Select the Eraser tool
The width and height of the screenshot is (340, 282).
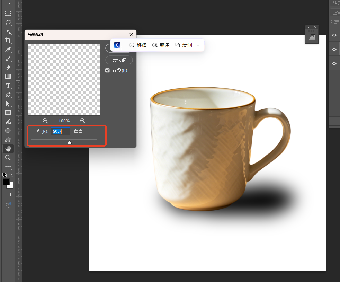pos(8,68)
